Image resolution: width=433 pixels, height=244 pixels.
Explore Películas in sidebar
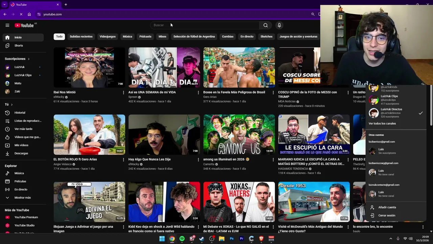[x=23, y=181]
